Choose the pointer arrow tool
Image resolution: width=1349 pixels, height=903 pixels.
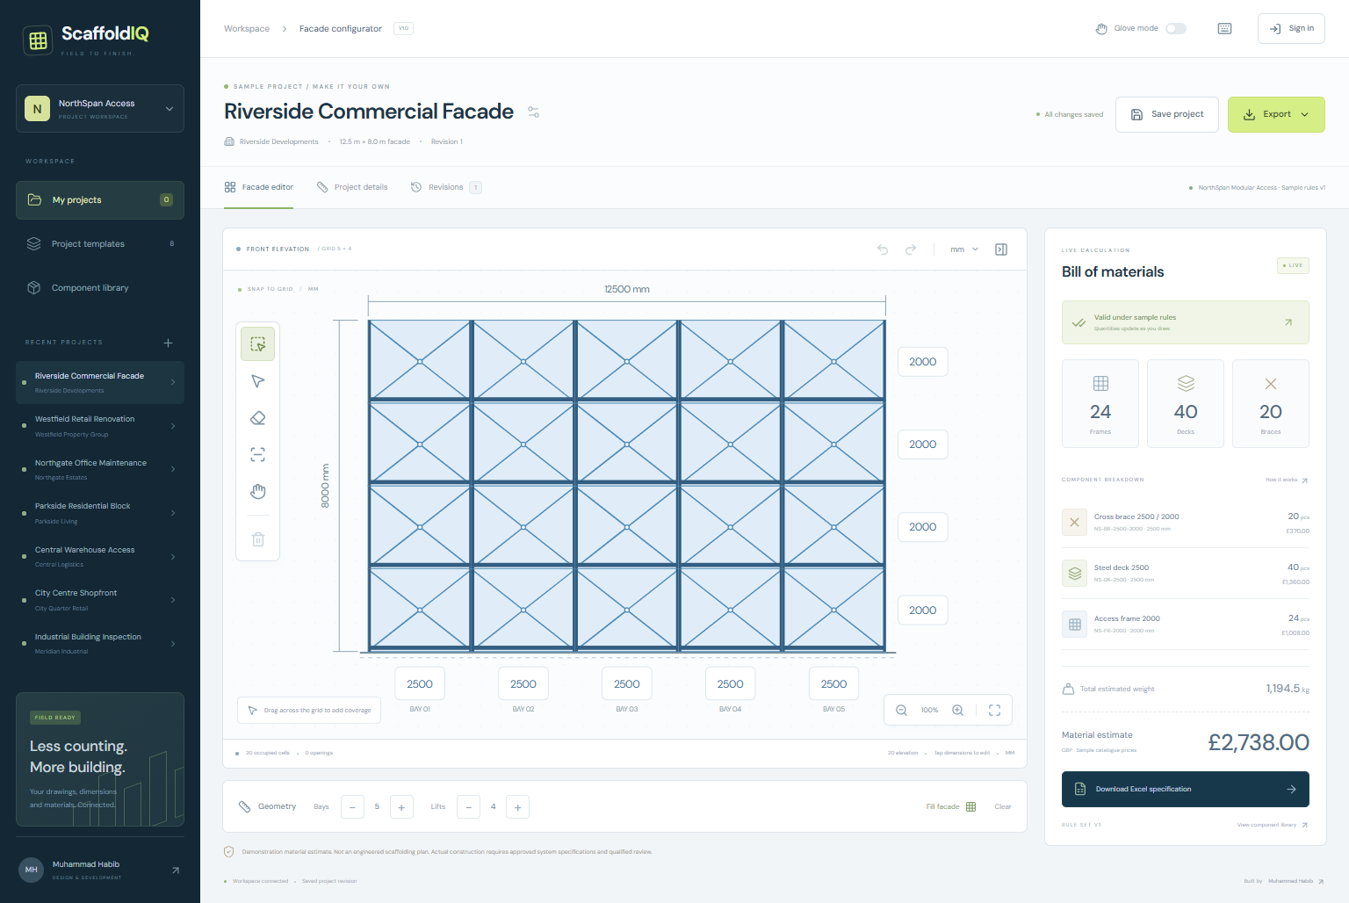pos(258,381)
